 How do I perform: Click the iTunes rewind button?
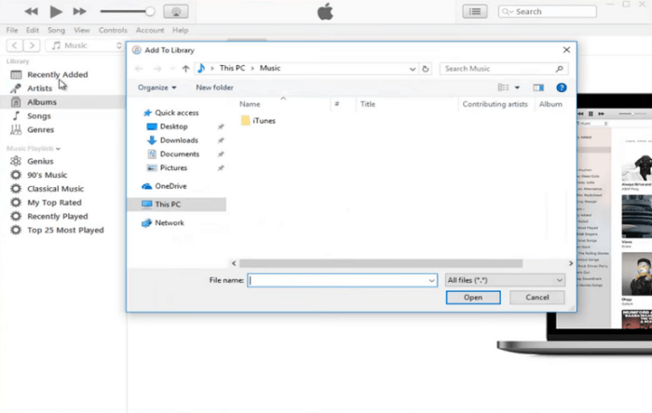(x=31, y=11)
